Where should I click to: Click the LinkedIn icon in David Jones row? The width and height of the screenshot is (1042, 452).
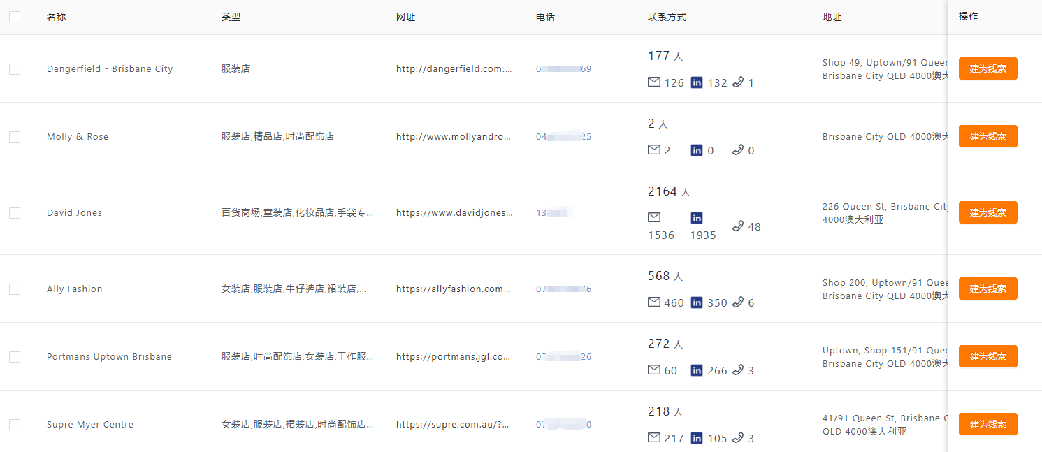(697, 218)
